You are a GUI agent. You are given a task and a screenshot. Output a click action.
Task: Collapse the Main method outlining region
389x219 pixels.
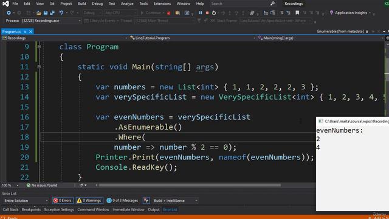click(x=39, y=67)
